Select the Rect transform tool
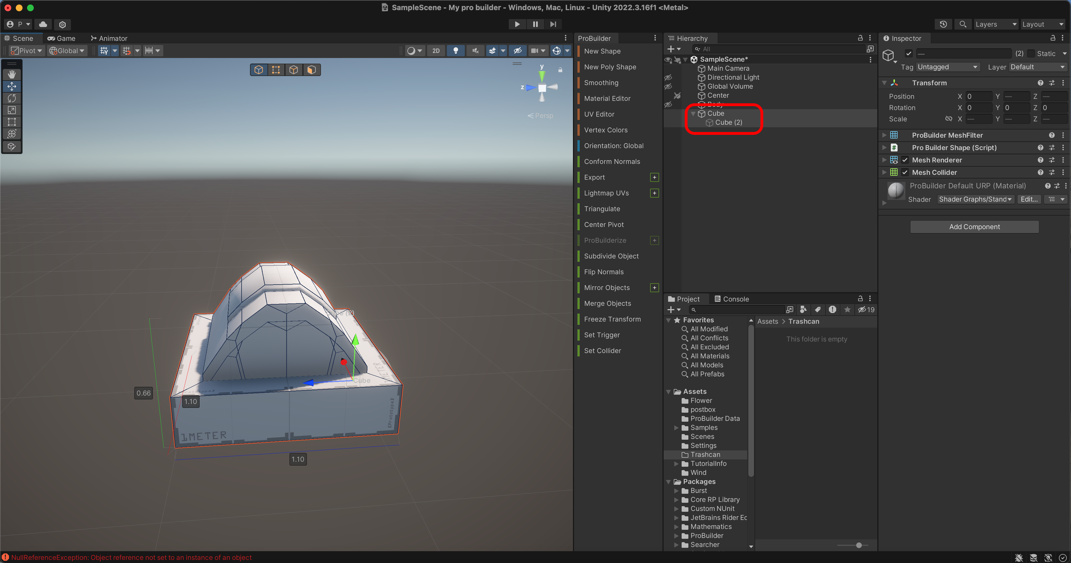The height and width of the screenshot is (563, 1071). pos(12,122)
